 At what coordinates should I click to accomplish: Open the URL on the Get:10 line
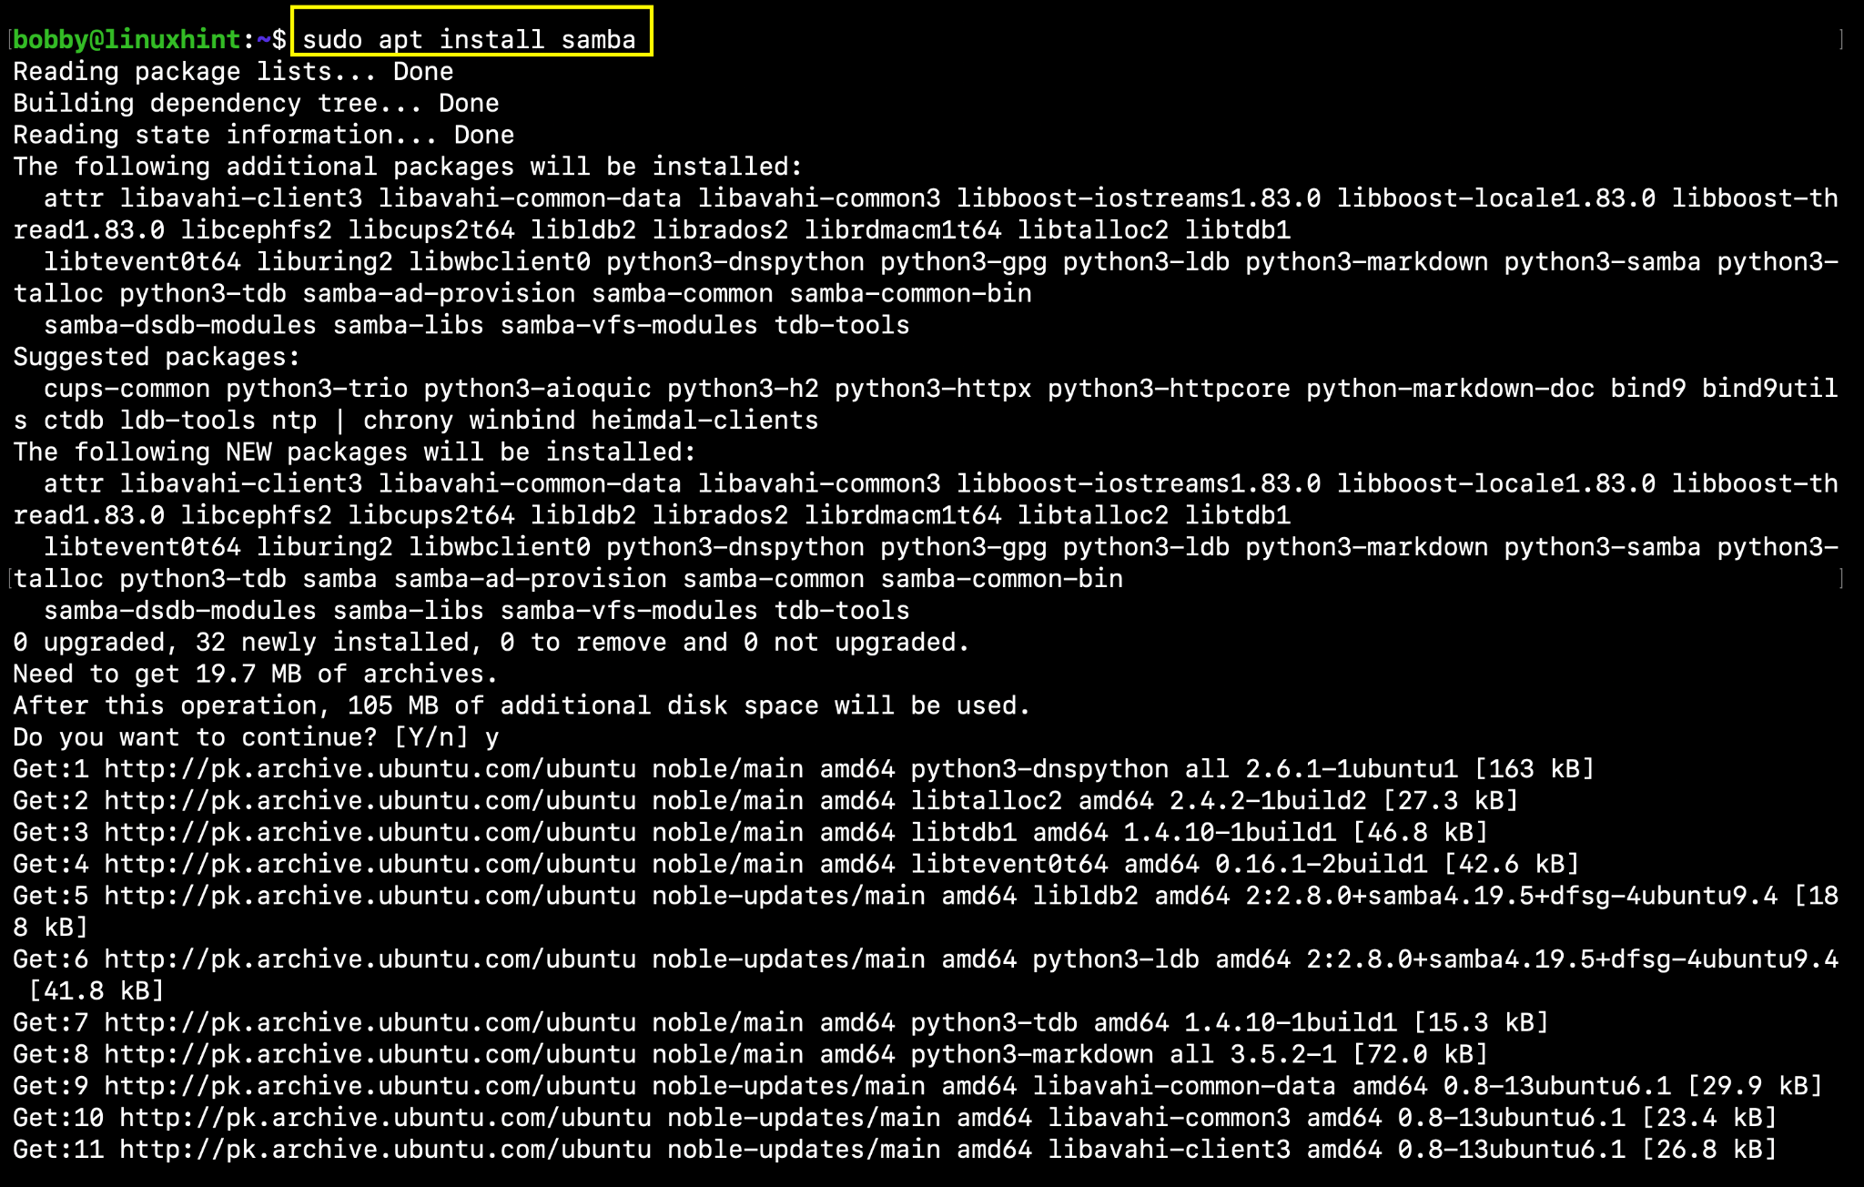[385, 1118]
